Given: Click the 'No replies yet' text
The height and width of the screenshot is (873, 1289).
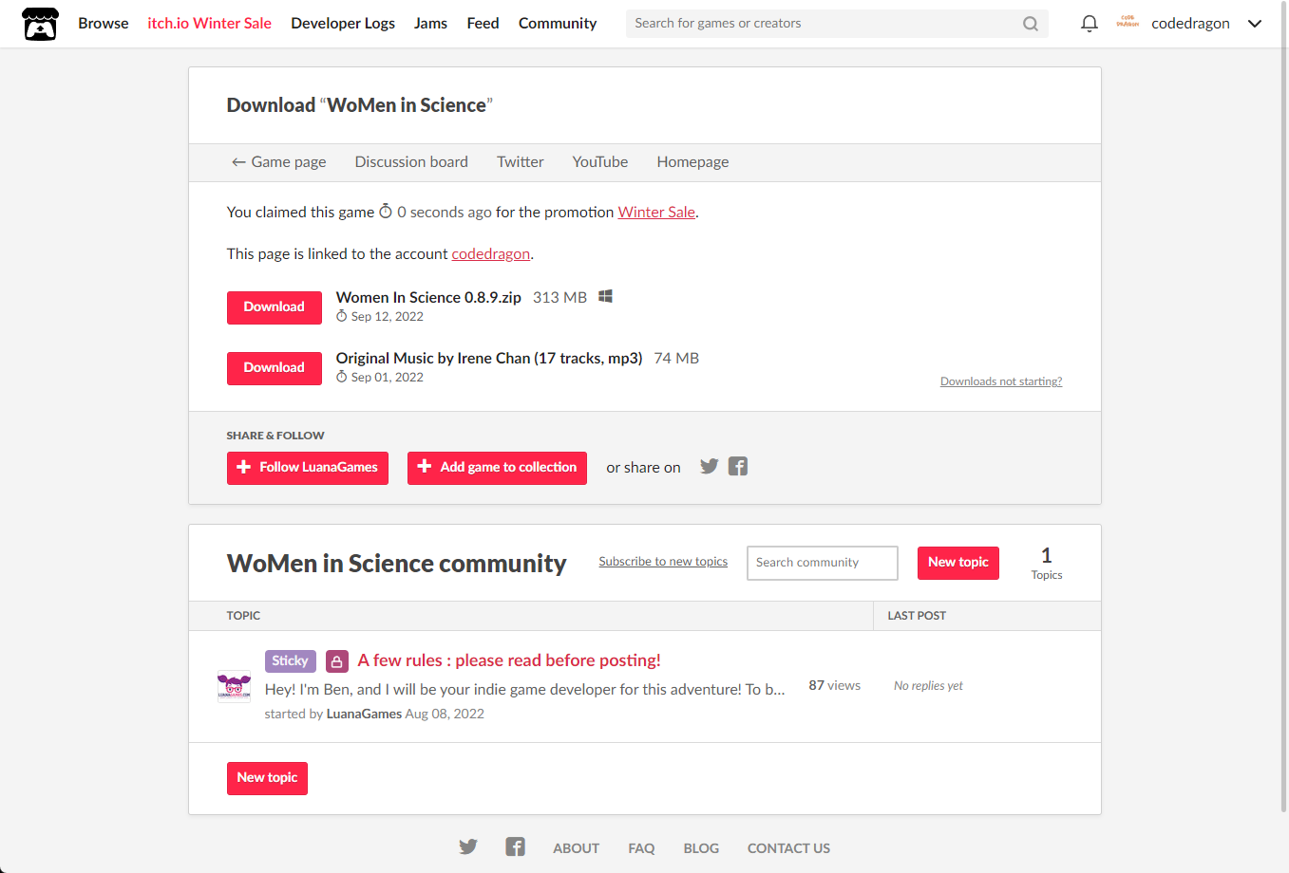Looking at the screenshot, I should coord(928,686).
